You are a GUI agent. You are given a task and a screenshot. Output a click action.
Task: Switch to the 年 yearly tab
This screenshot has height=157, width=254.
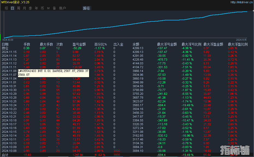coord(37,8)
